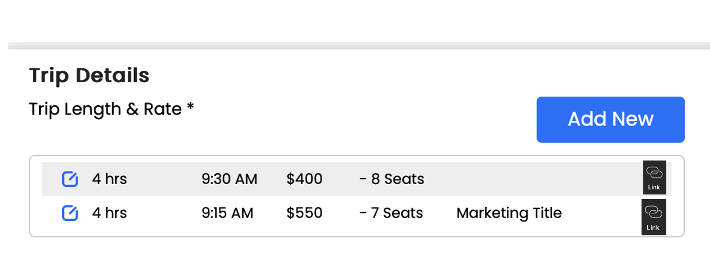Click the Trip Length & Rate label
Image resolution: width=710 pixels, height=275 pixels.
click(105, 109)
